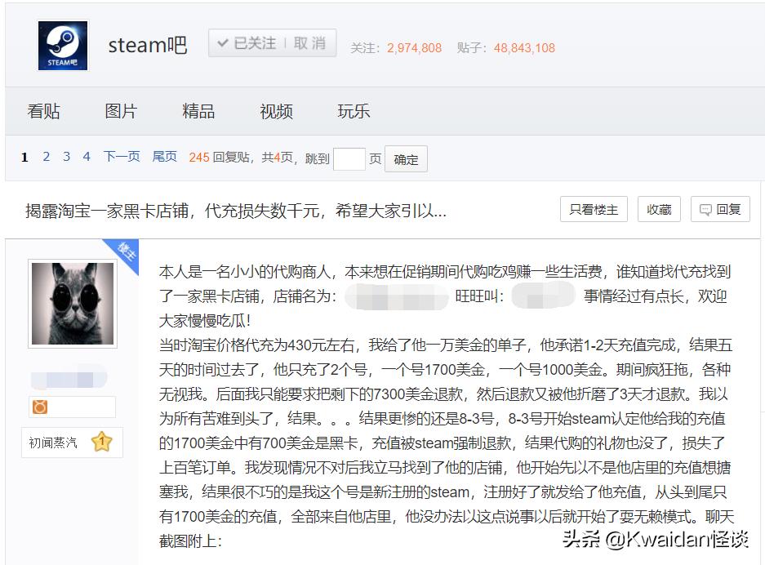Switch to the 图片 tab
This screenshot has height=565, width=765.
121,111
